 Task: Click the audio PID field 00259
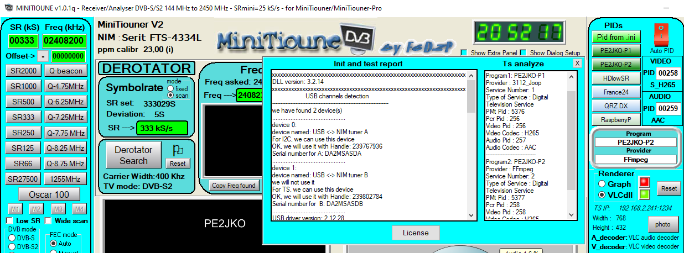click(x=669, y=109)
